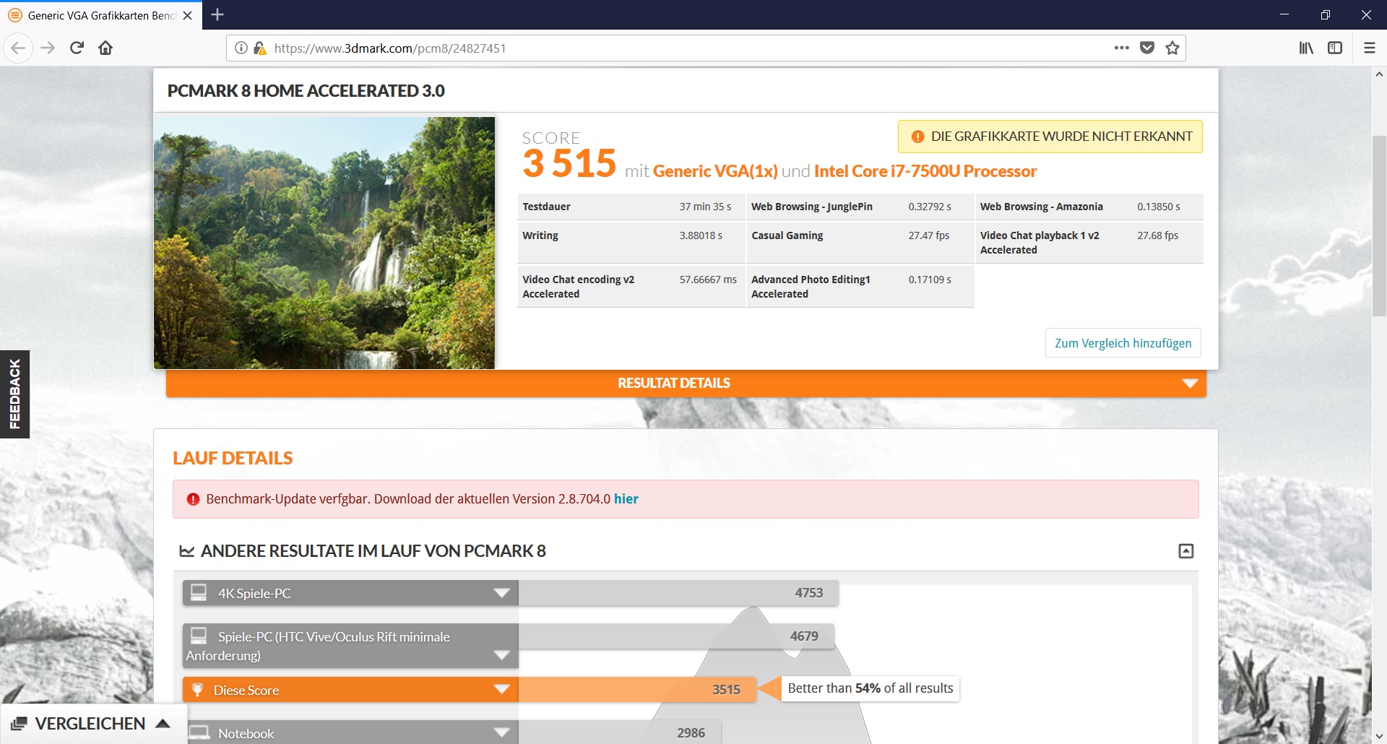The image size is (1387, 744).
Task: Bookmark this page with the star
Action: pos(1172,48)
